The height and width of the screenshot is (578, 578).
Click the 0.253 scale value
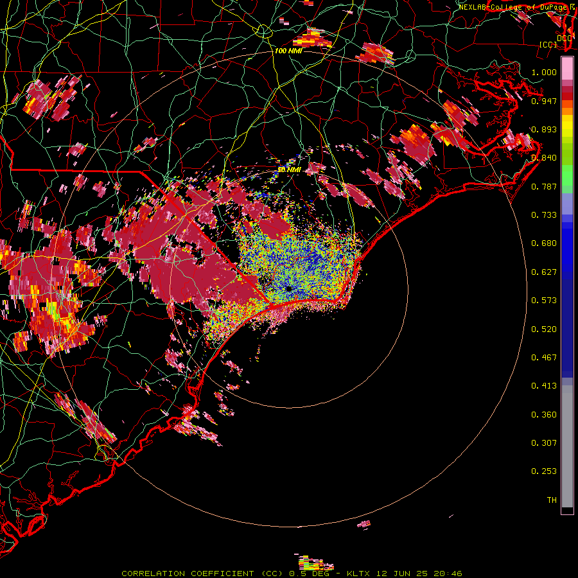(x=544, y=471)
